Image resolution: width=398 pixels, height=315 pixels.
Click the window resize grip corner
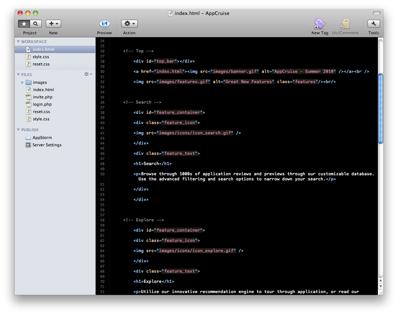[381, 292]
